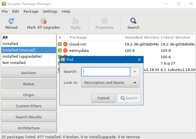This screenshot has height=139, width=196.
Task: Toggle status checkbox for cloud-init package
Action: click(x=60, y=44)
